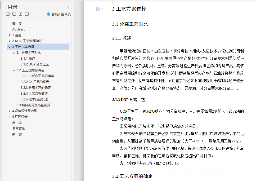The width and height of the screenshot is (256, 181).
Task: Collapse the 3 工艺方案选择 chapter
Action: click(10, 47)
